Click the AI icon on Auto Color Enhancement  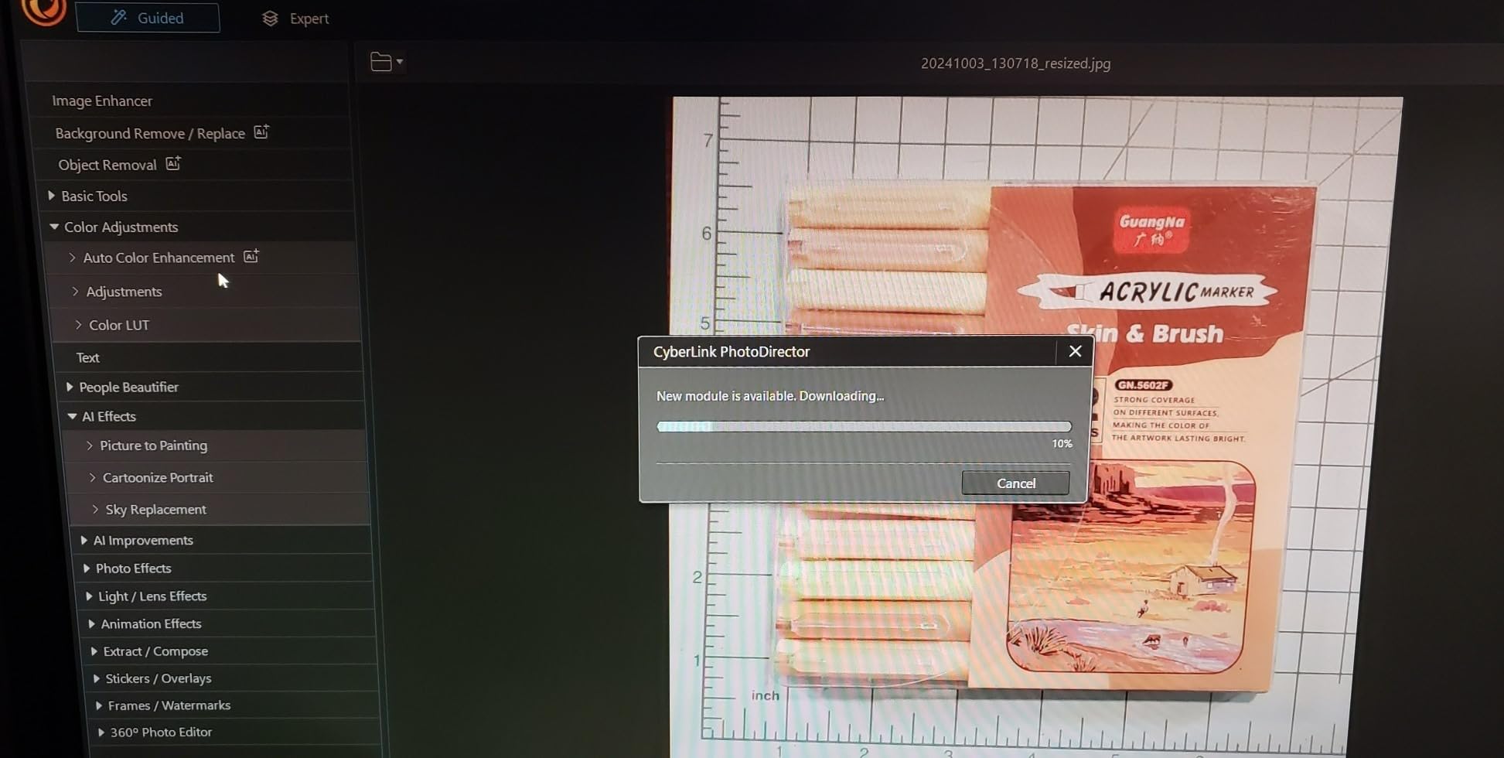(x=250, y=256)
